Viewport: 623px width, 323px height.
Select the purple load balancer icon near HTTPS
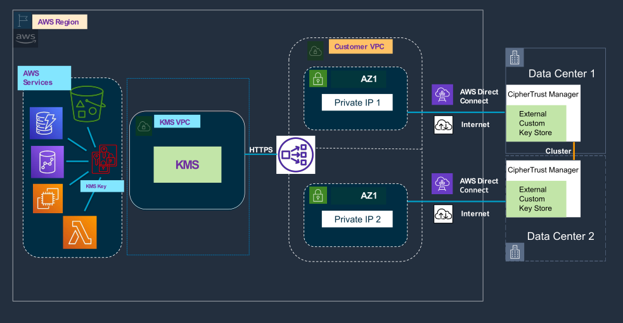[x=295, y=154]
